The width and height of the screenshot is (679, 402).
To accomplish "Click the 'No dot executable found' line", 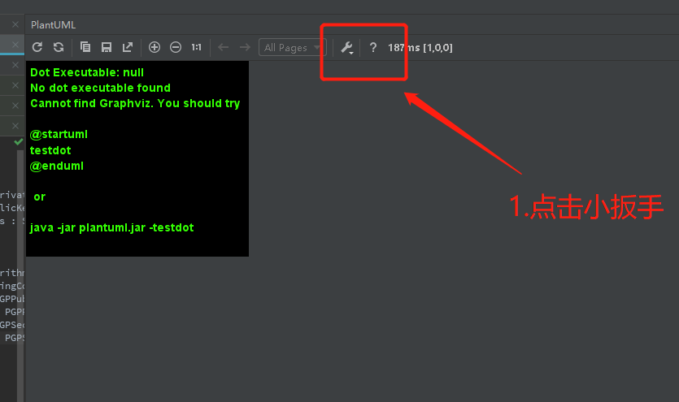I will coord(101,89).
